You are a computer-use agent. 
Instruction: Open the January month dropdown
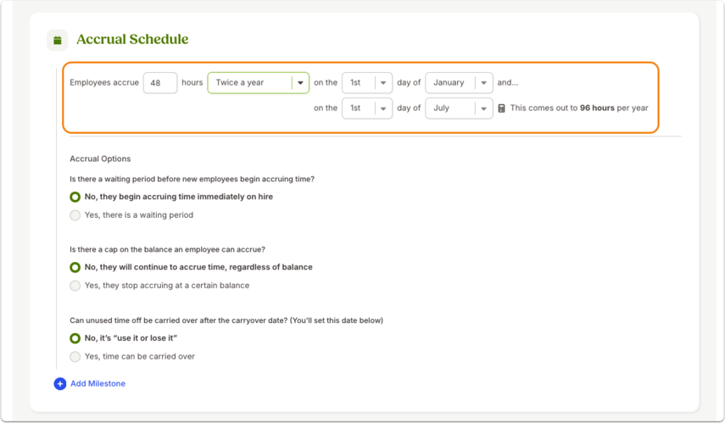459,83
